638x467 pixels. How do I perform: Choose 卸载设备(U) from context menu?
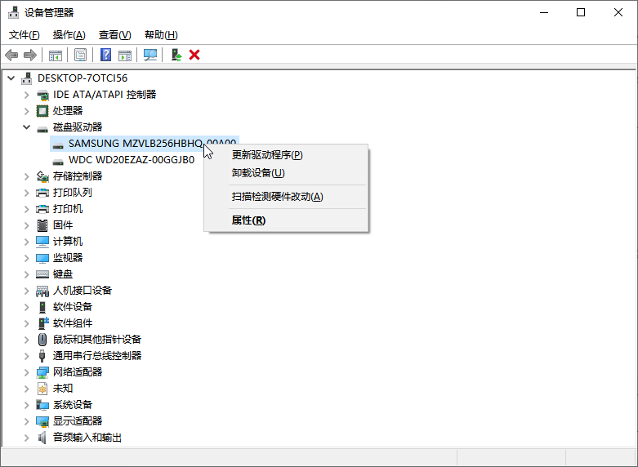click(x=286, y=173)
